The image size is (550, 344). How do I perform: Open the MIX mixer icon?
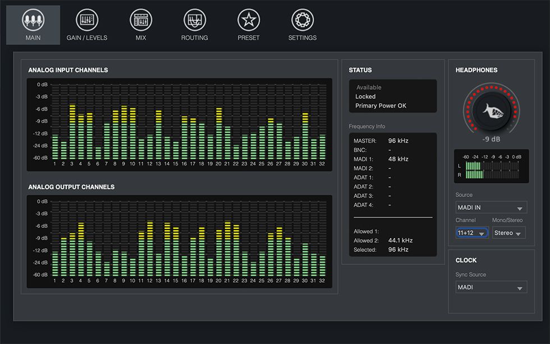pyautogui.click(x=141, y=20)
